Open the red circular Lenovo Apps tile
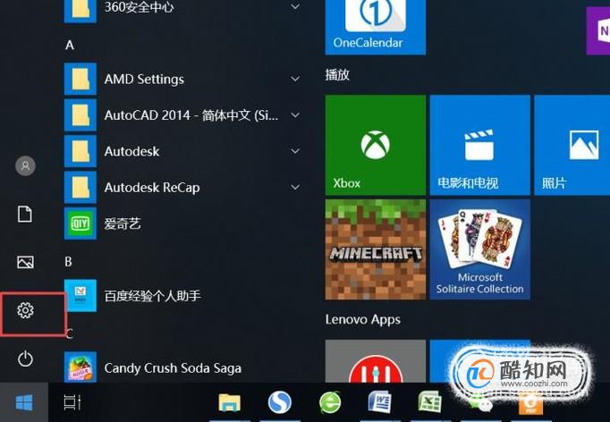Viewport: 610px width, 422px height. [x=376, y=361]
